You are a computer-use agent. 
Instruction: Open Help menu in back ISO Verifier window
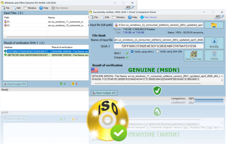(44, 8)
